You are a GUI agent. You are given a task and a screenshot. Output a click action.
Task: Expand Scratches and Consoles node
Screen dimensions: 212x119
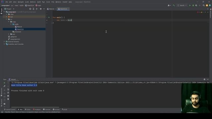[x=4, y=44]
